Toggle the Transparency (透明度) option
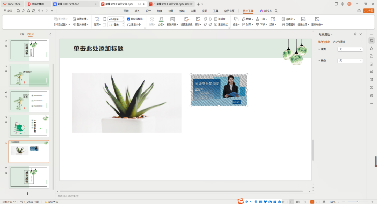Screen dimensions: 377x204 [220, 19]
